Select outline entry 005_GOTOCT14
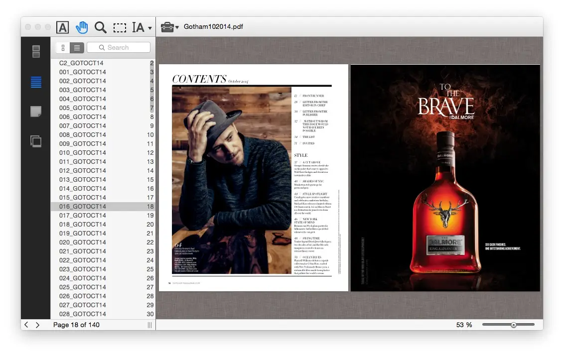Screen dimensions: 564x355 click(x=103, y=108)
